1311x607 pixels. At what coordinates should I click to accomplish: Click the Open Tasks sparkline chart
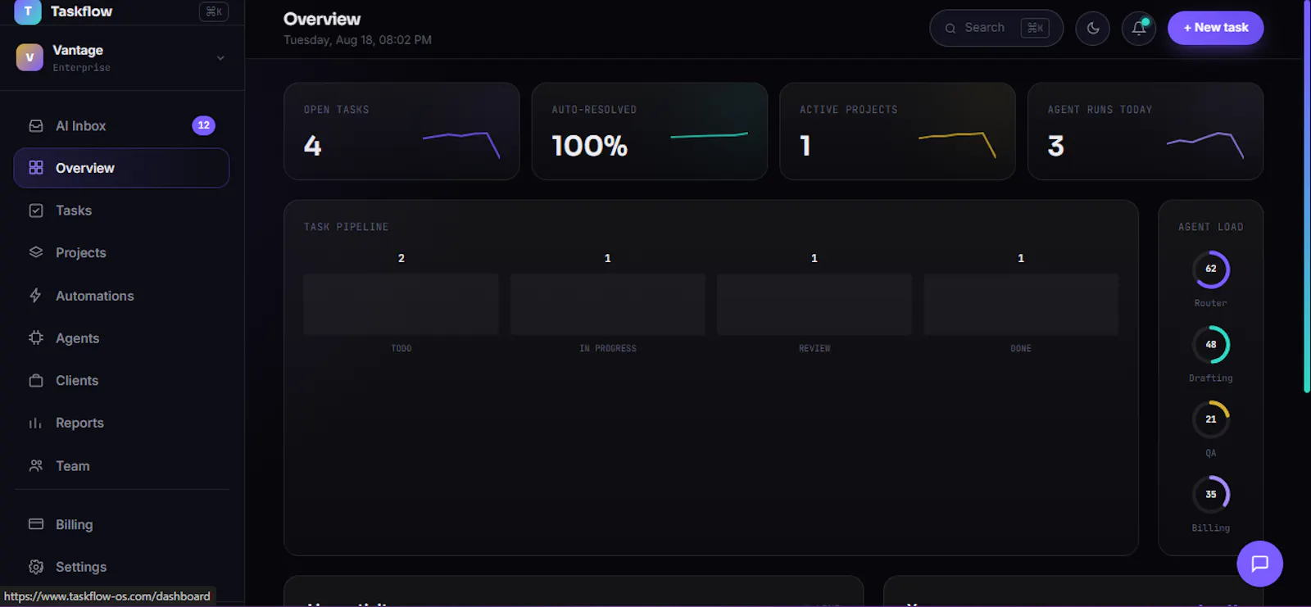coord(461,144)
